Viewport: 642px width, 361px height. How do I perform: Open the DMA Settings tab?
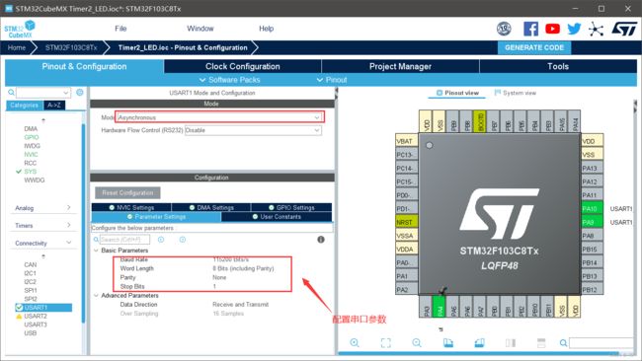(211, 207)
